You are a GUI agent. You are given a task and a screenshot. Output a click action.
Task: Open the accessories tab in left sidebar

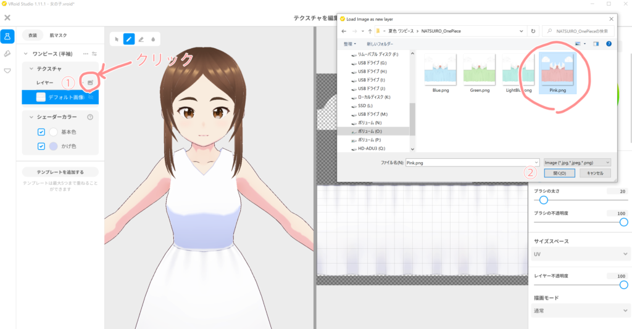click(7, 54)
